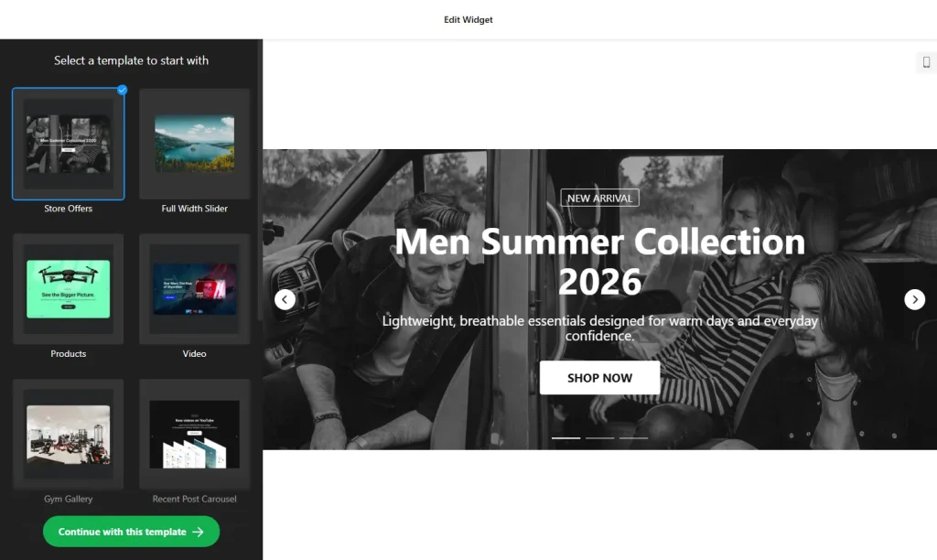Viewport: 937px width, 560px height.
Task: Click the Store Offers label
Action: coord(68,209)
